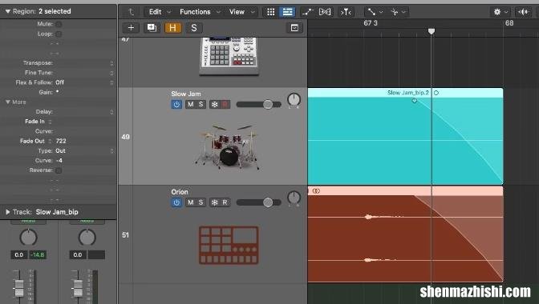539x304 pixels.
Task: Open the Edit menu
Action: pyautogui.click(x=155, y=12)
